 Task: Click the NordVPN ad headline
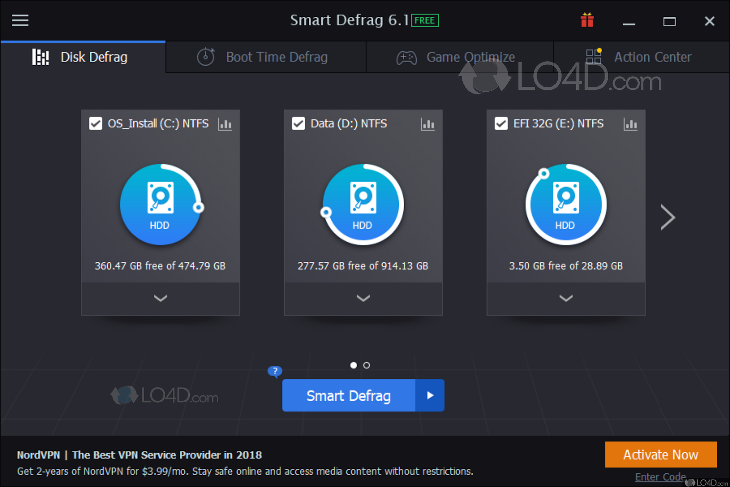[x=139, y=455]
